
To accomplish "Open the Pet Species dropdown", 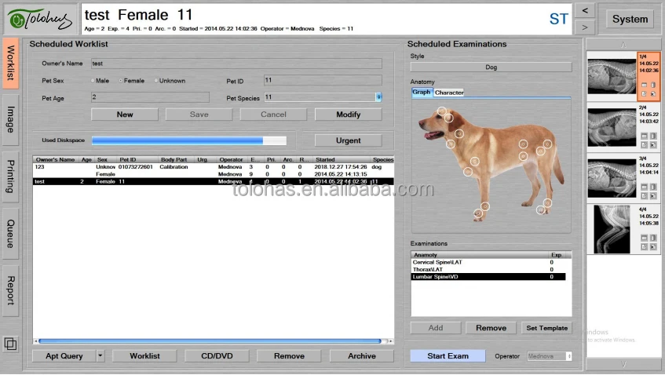I will (378, 97).
